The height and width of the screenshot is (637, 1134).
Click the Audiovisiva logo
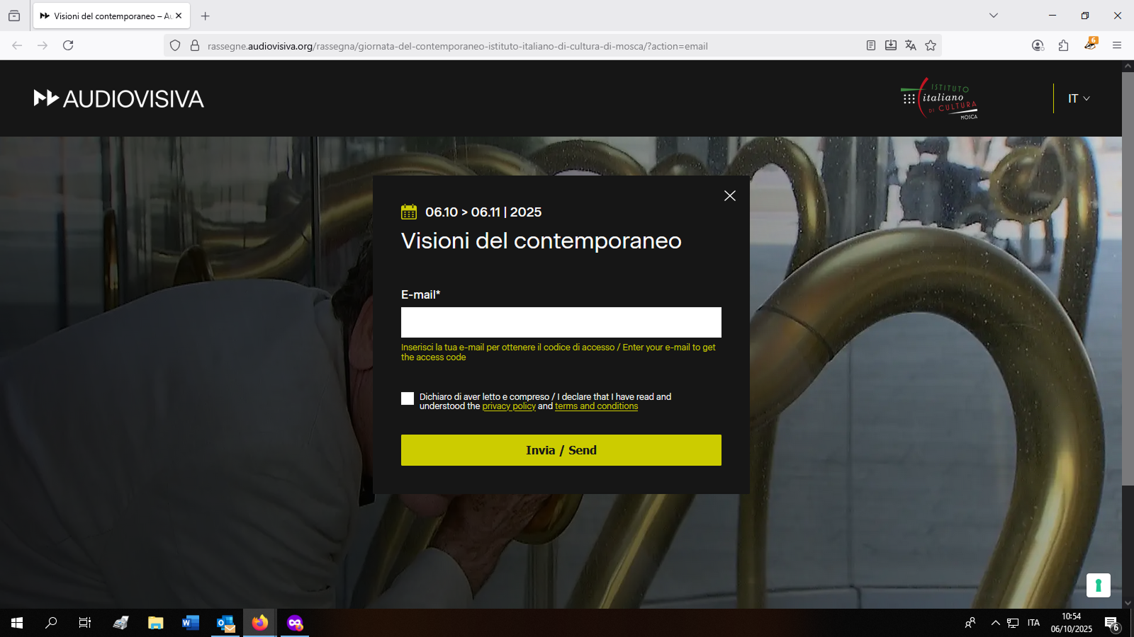pos(119,98)
